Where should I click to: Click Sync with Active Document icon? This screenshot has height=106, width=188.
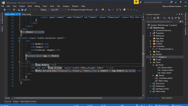[x=169, y=18]
